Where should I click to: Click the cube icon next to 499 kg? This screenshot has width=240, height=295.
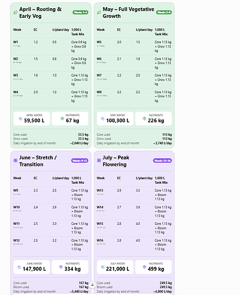[x=144, y=267]
